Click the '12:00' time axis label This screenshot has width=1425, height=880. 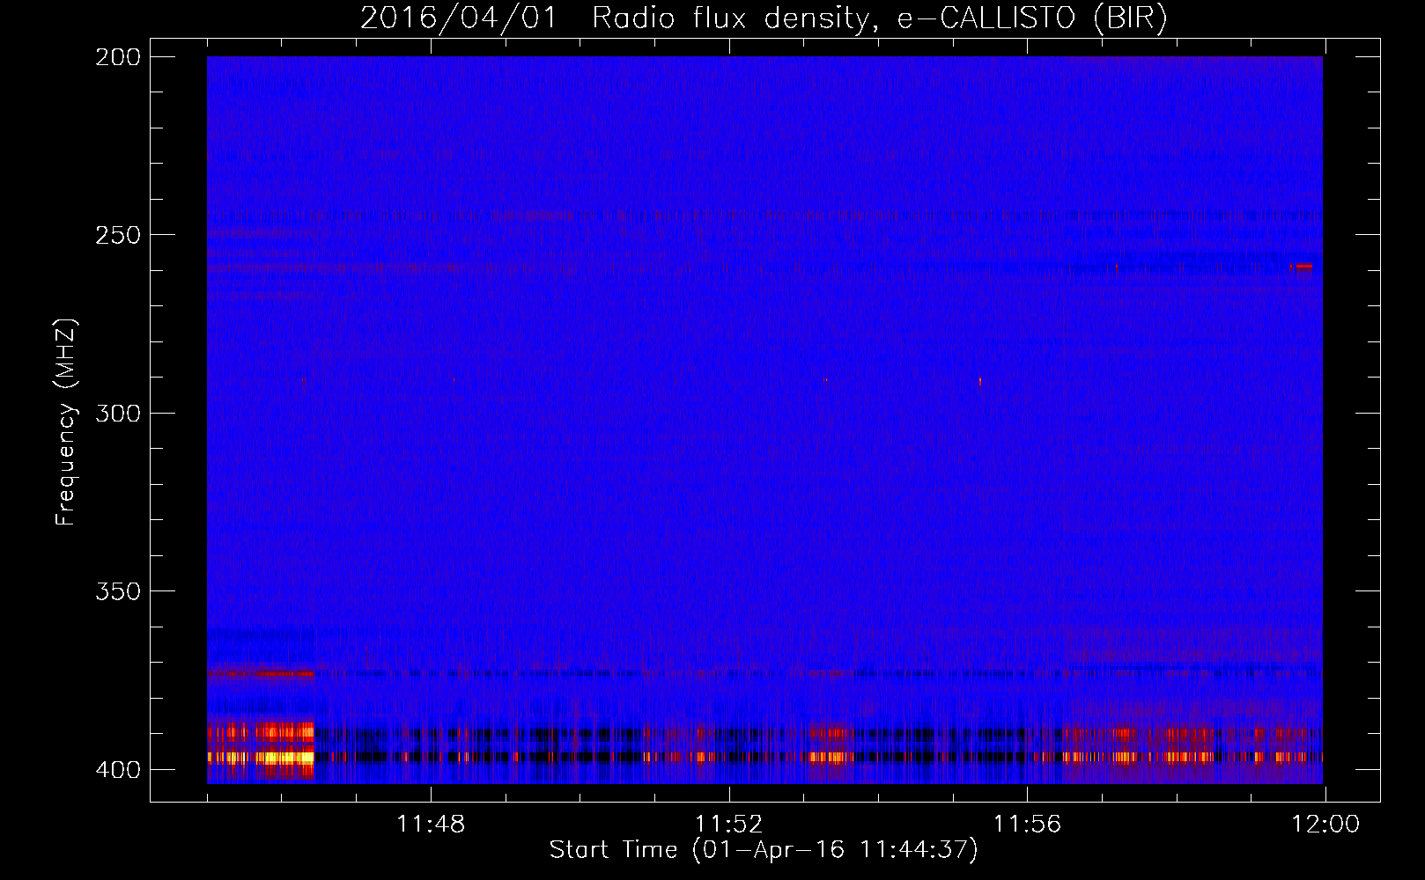pyautogui.click(x=1325, y=825)
